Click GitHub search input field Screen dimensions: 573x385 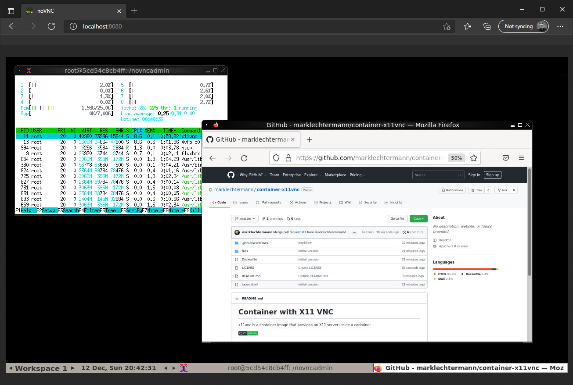[x=438, y=175]
